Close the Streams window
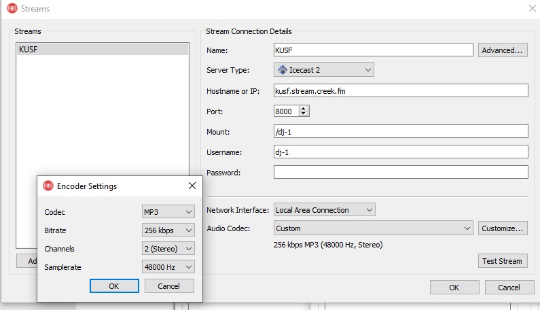 (533, 8)
